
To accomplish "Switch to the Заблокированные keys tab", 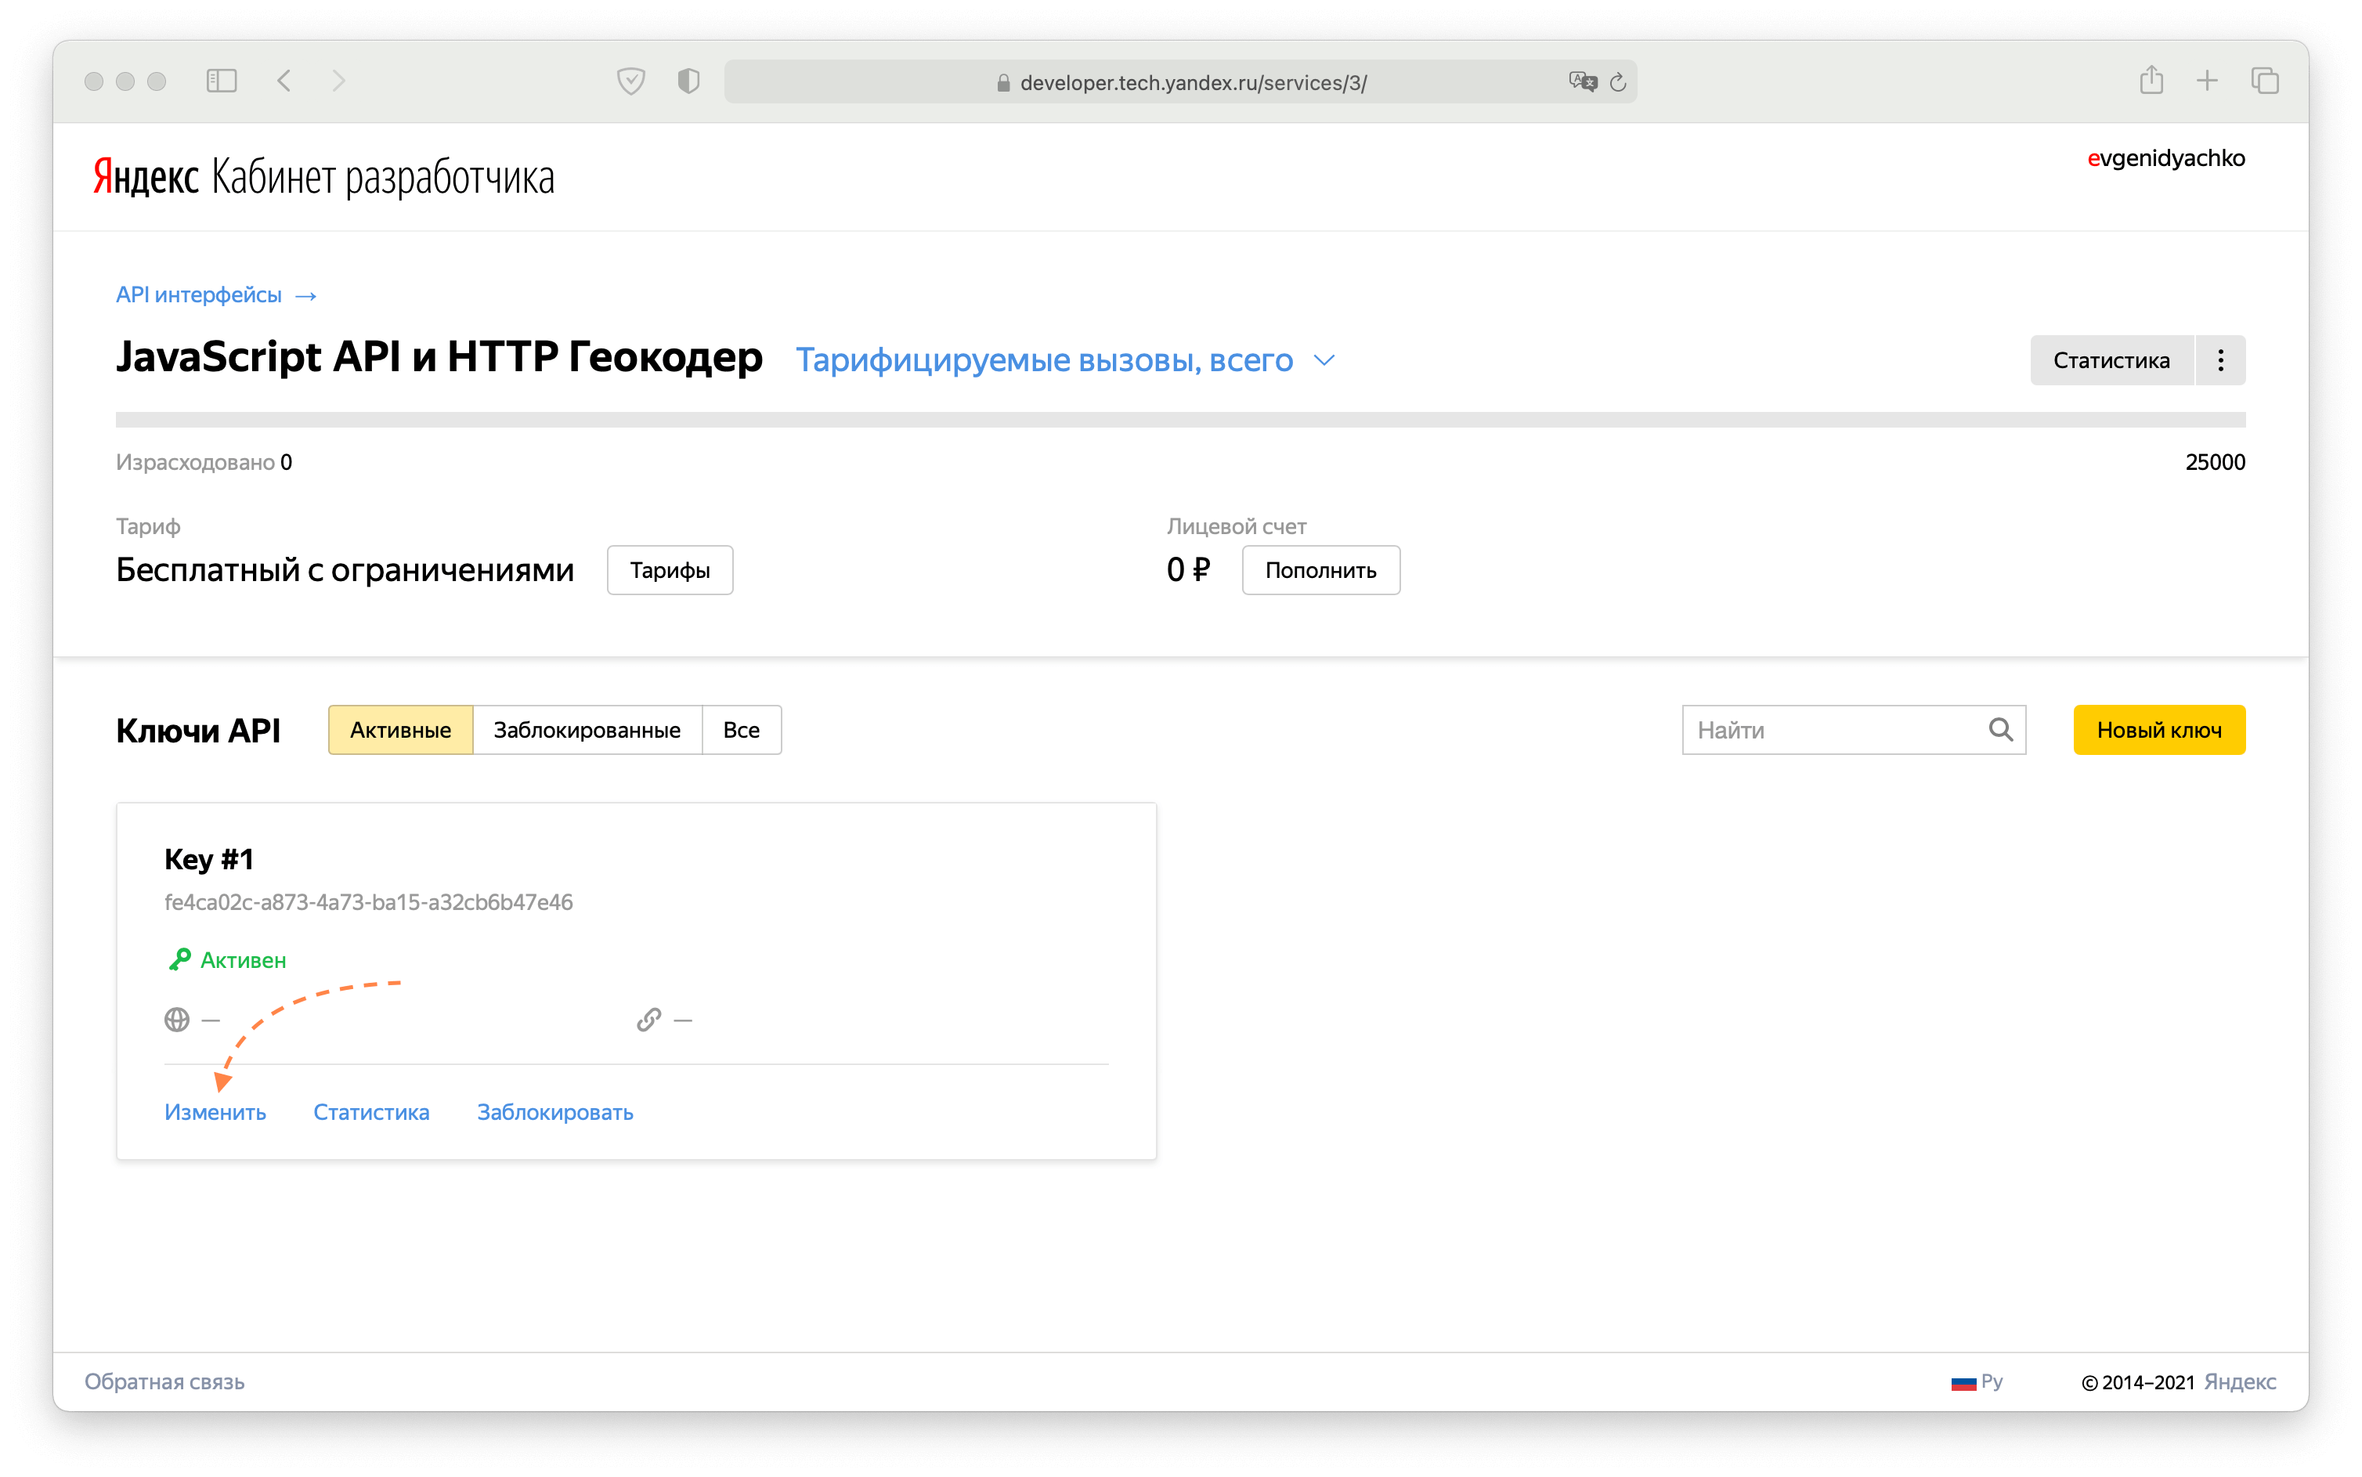I will click(x=587, y=730).
